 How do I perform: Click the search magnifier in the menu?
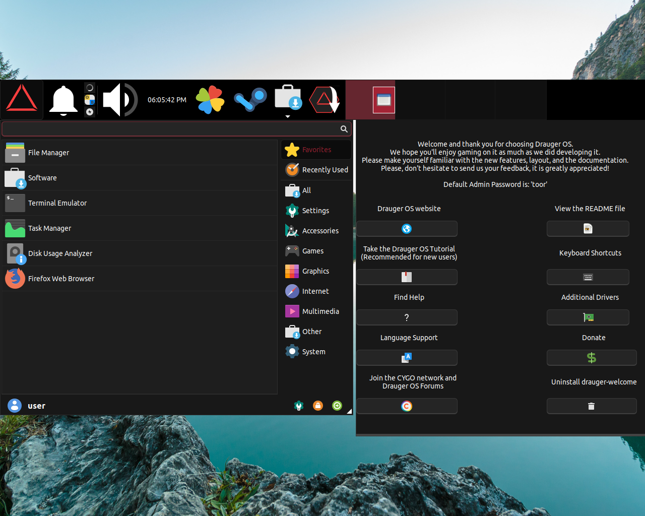pyautogui.click(x=344, y=129)
